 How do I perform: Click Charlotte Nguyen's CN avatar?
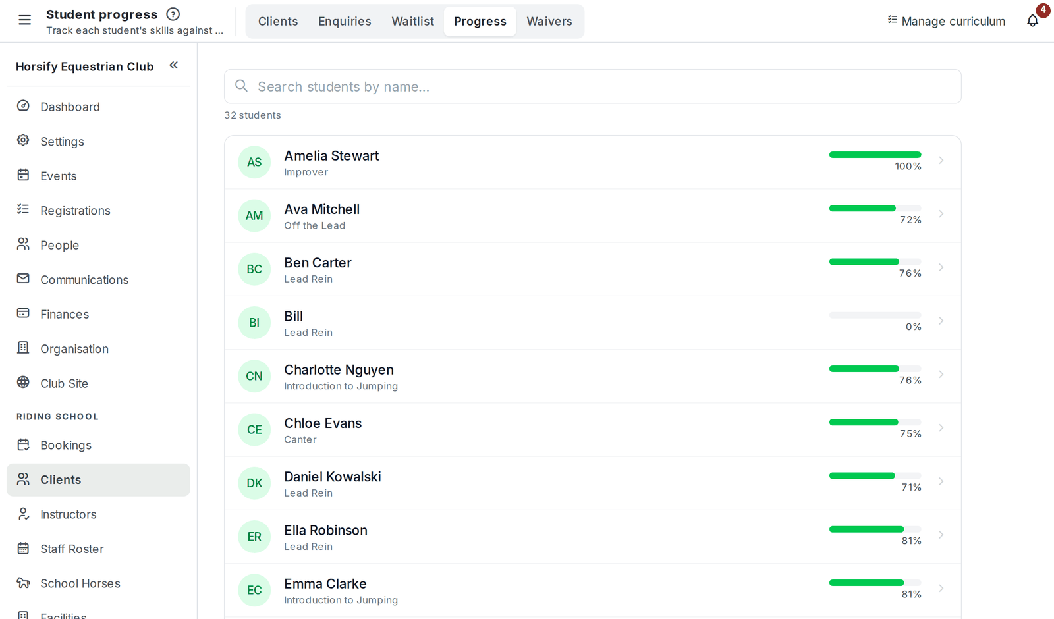[x=254, y=376]
